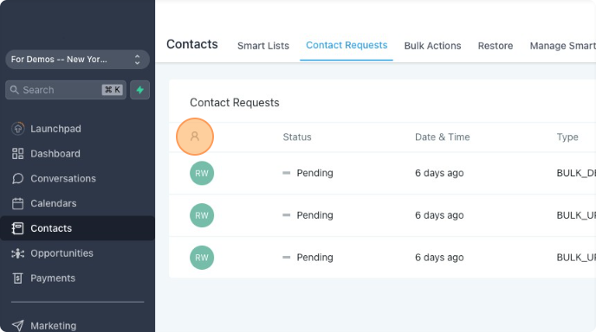Click the Launchpad icon in sidebar

(18, 129)
